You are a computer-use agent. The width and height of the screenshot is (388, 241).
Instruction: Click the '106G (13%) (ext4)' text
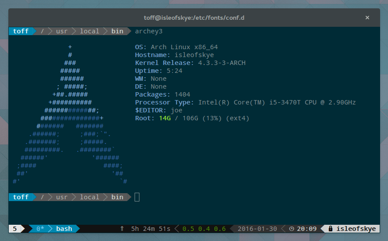216,119
